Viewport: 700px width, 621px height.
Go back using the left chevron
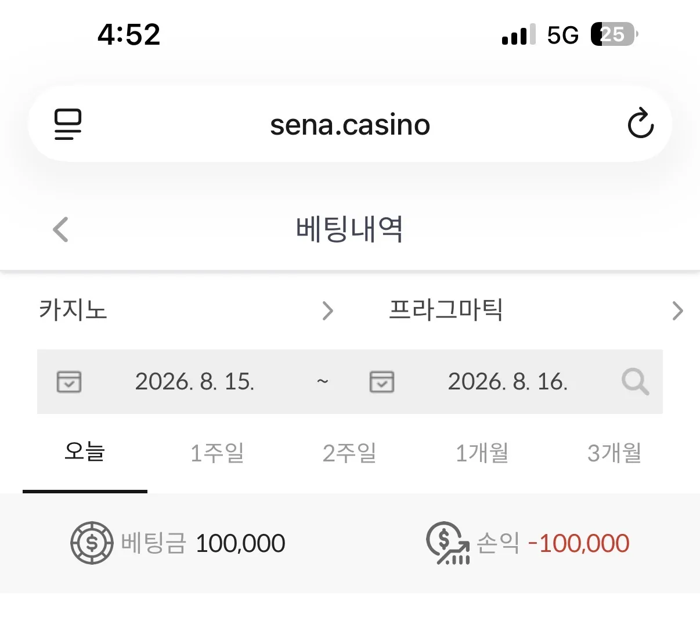coord(60,229)
